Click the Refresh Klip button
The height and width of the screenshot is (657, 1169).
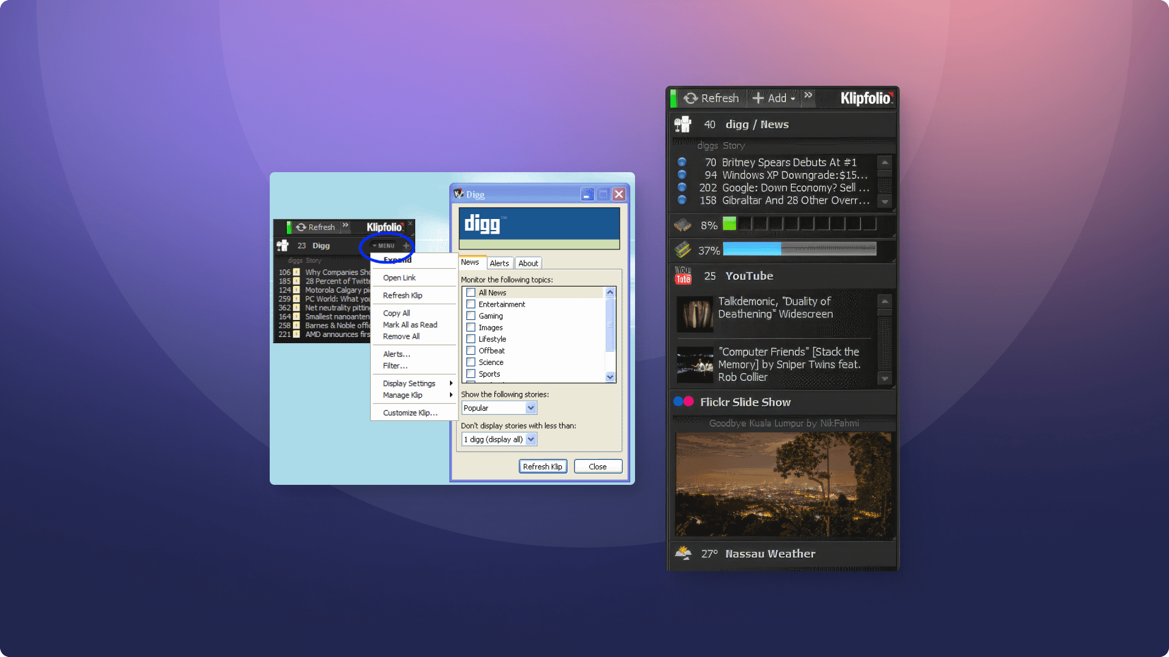coord(542,466)
